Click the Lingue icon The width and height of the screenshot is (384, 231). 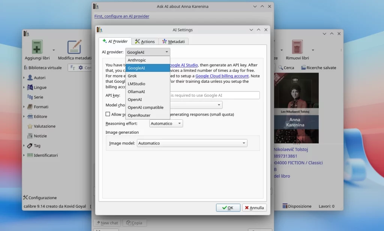coord(30,87)
